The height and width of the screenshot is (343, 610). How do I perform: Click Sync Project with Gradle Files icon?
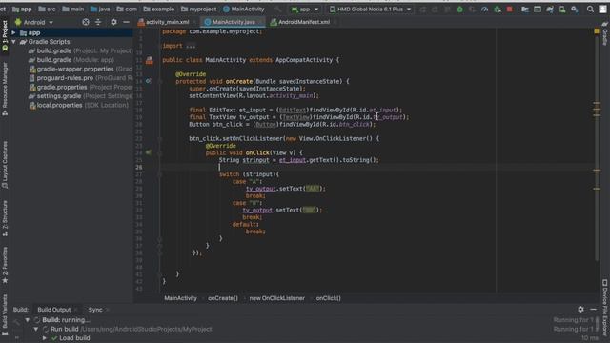[550, 9]
